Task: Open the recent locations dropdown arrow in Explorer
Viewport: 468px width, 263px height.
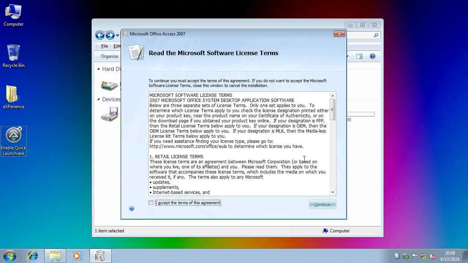Action: tap(118, 35)
